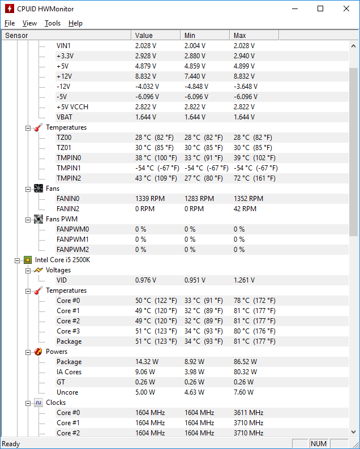Open the File menu

tap(10, 23)
